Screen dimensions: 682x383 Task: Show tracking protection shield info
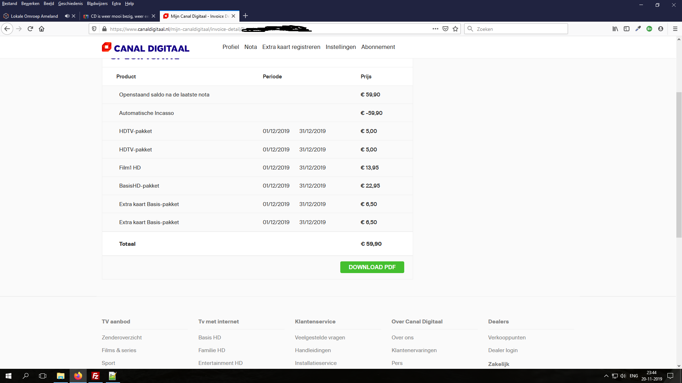click(x=94, y=29)
